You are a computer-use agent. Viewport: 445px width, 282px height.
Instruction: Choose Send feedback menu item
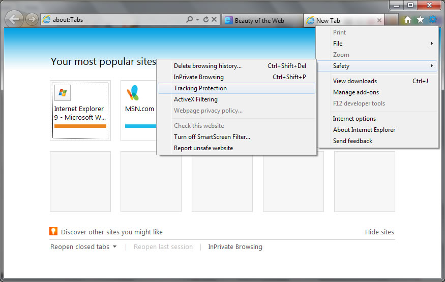[x=377, y=141]
